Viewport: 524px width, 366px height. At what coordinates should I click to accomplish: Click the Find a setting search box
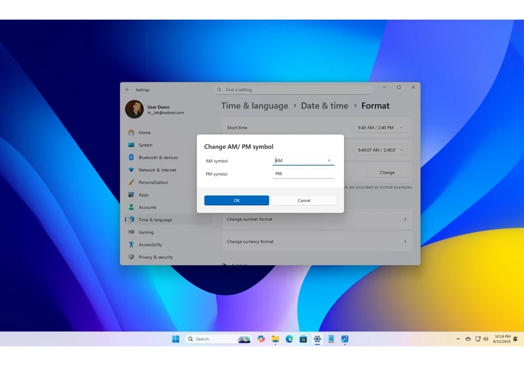coord(293,90)
